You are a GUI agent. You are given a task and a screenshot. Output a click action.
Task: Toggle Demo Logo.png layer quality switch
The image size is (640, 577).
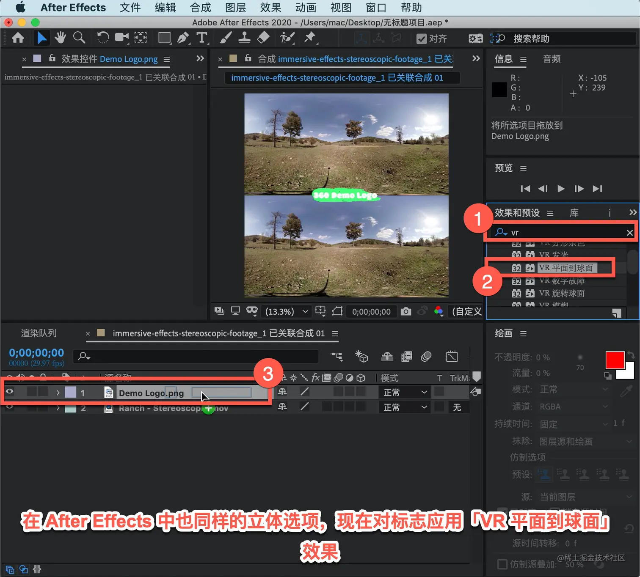(305, 392)
